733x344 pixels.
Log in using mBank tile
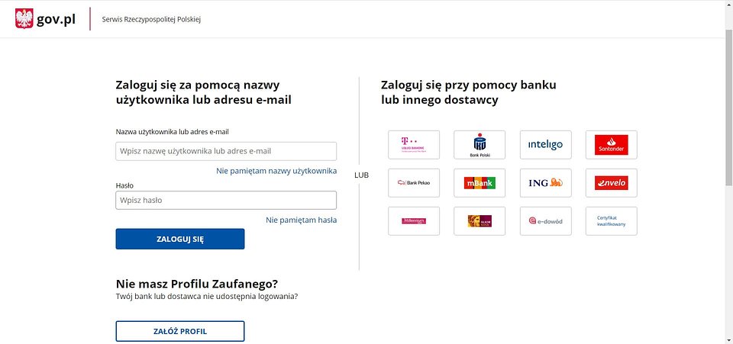[480, 183]
